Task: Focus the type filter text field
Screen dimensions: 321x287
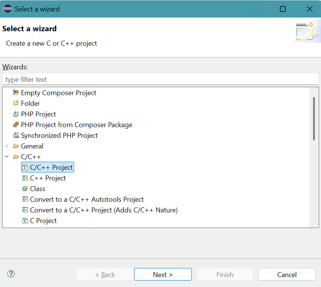Action: pos(160,79)
